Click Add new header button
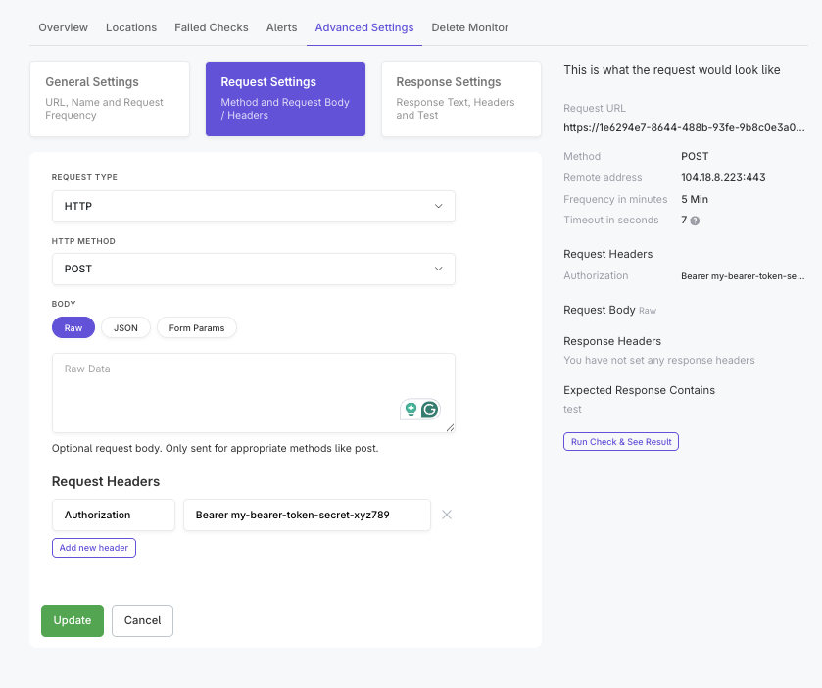 (x=94, y=548)
